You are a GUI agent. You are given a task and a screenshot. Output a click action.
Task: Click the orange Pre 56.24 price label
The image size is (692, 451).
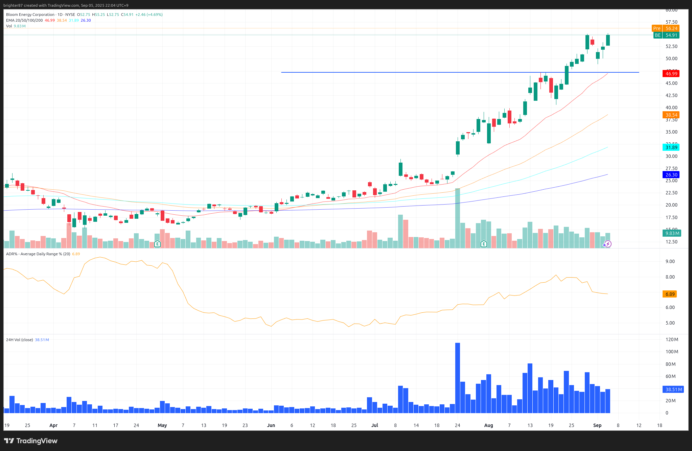pos(666,28)
